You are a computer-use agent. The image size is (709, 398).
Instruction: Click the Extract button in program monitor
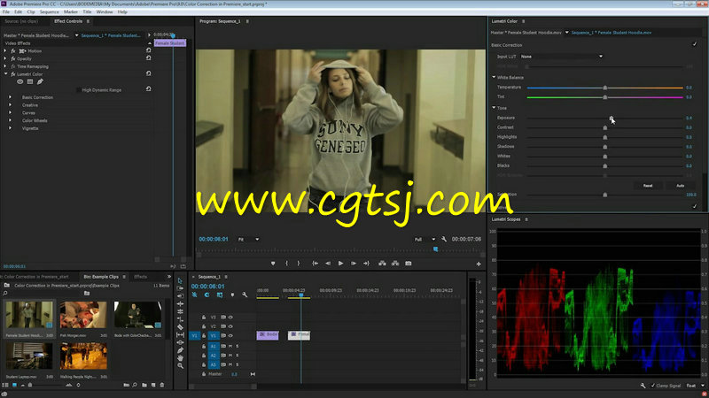point(395,263)
